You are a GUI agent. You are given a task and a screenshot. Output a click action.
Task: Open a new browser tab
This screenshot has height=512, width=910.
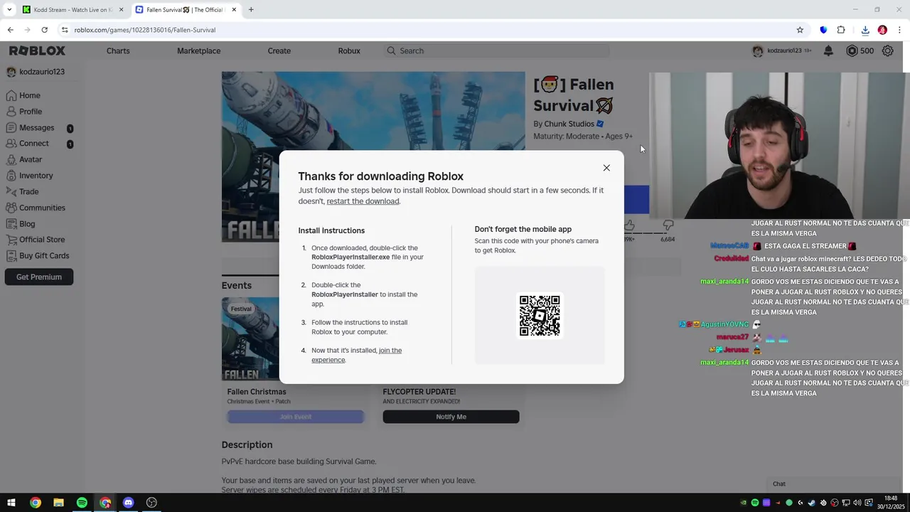251,10
